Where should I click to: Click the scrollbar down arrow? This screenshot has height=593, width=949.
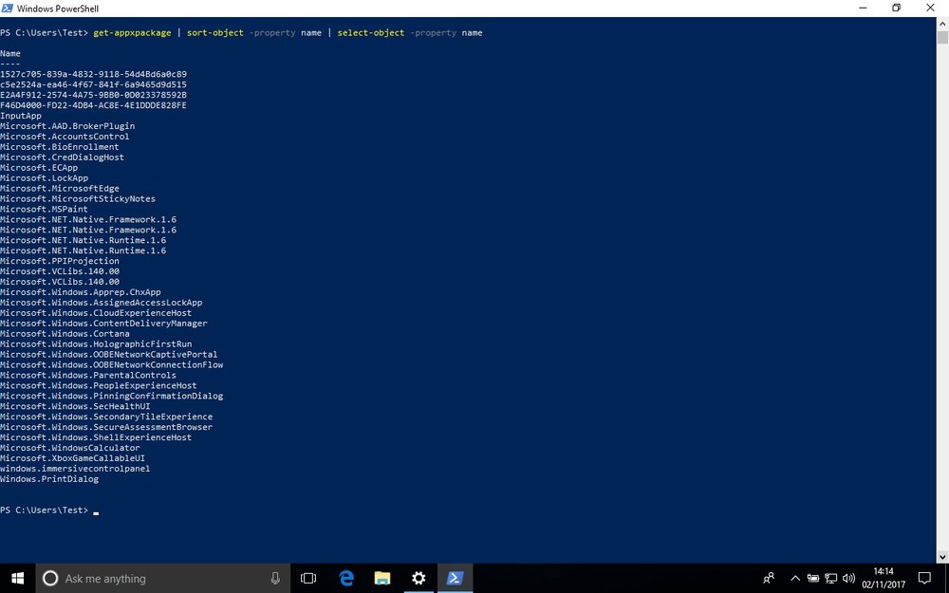click(x=942, y=557)
